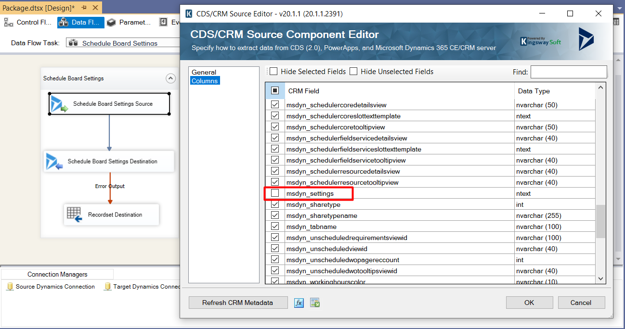Toggle the select-all header checkbox
The image size is (625, 329).
[275, 90]
